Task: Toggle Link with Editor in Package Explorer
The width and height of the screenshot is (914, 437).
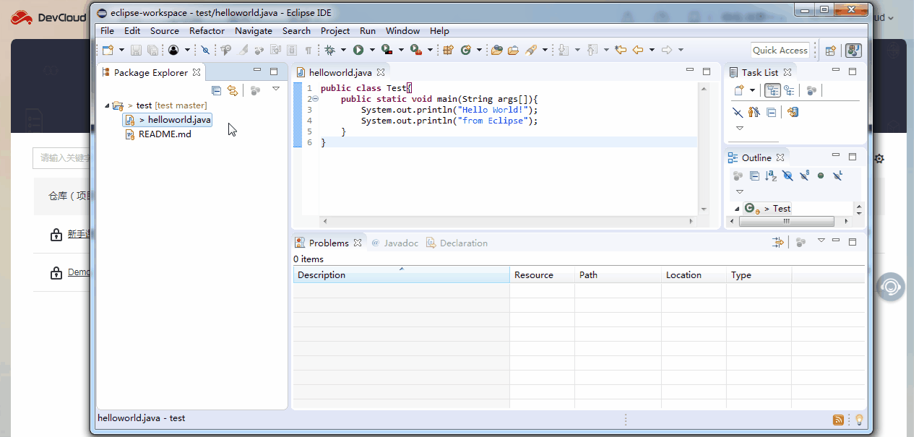Action: (232, 90)
